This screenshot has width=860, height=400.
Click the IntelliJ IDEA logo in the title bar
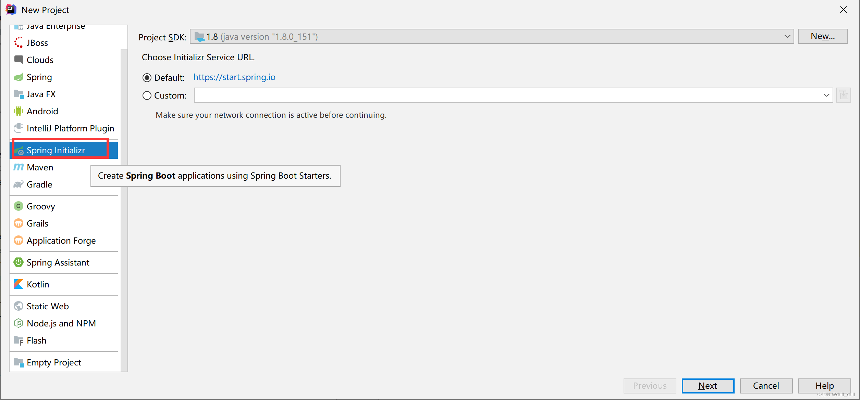click(x=11, y=10)
